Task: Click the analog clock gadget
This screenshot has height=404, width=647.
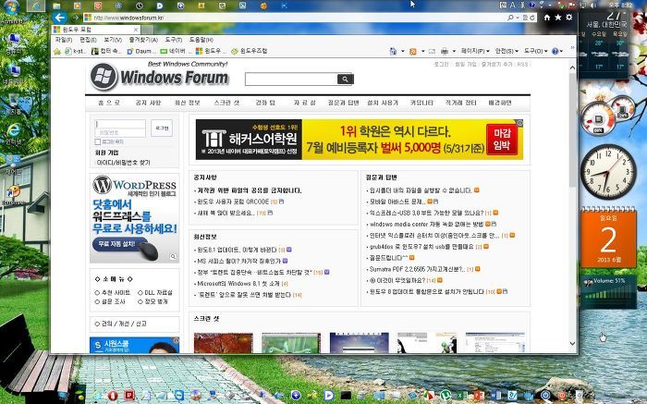Action: click(608, 172)
